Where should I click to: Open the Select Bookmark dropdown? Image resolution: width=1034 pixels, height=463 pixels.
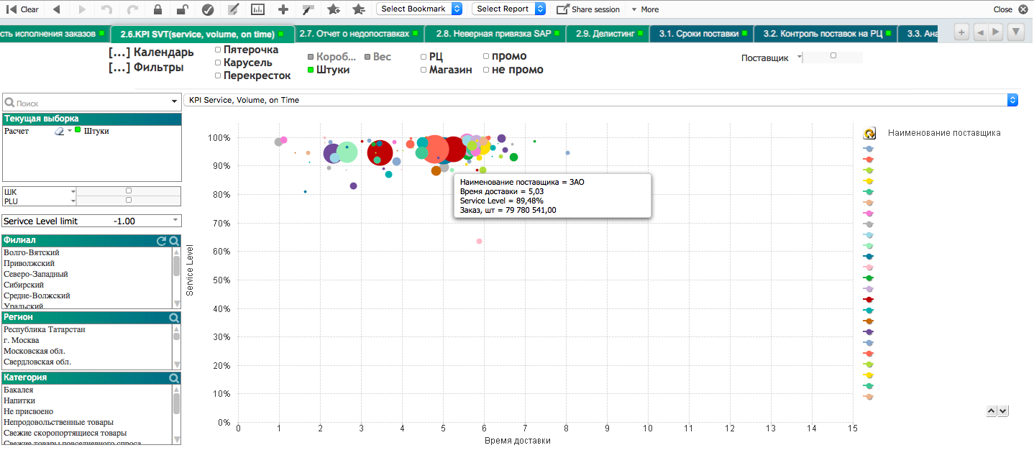(419, 9)
